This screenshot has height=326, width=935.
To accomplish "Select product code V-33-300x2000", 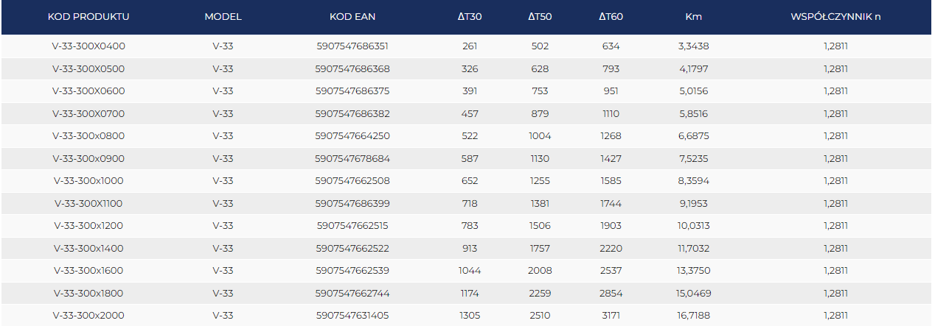I will tap(88, 316).
